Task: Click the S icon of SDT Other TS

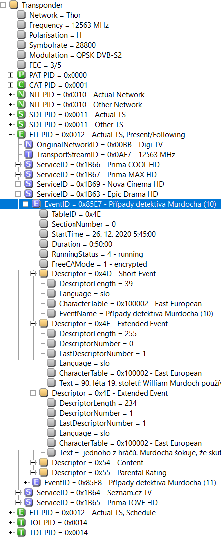Action: [21, 125]
